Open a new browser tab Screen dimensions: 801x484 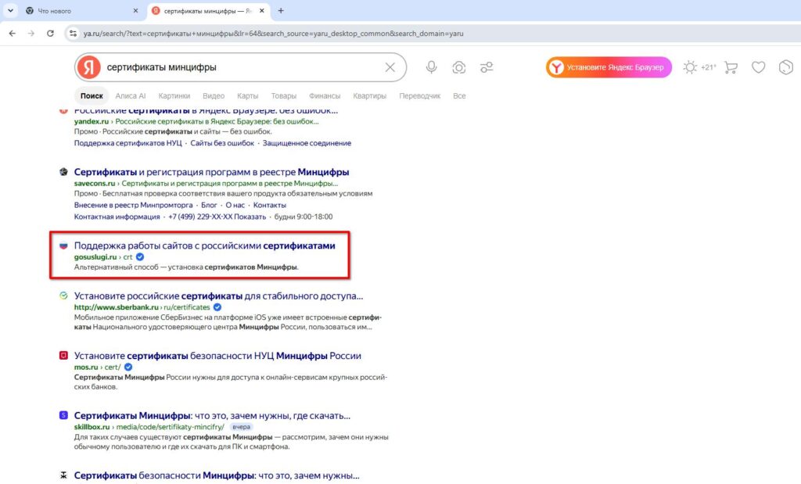point(281,11)
